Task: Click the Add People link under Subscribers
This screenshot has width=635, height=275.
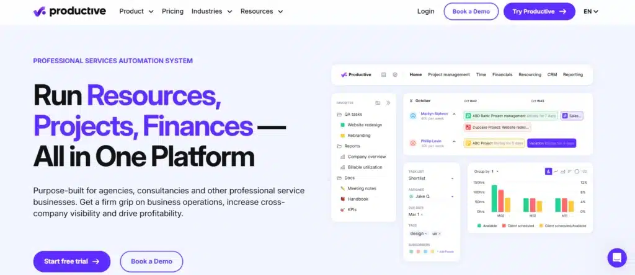Action: pyautogui.click(x=445, y=251)
